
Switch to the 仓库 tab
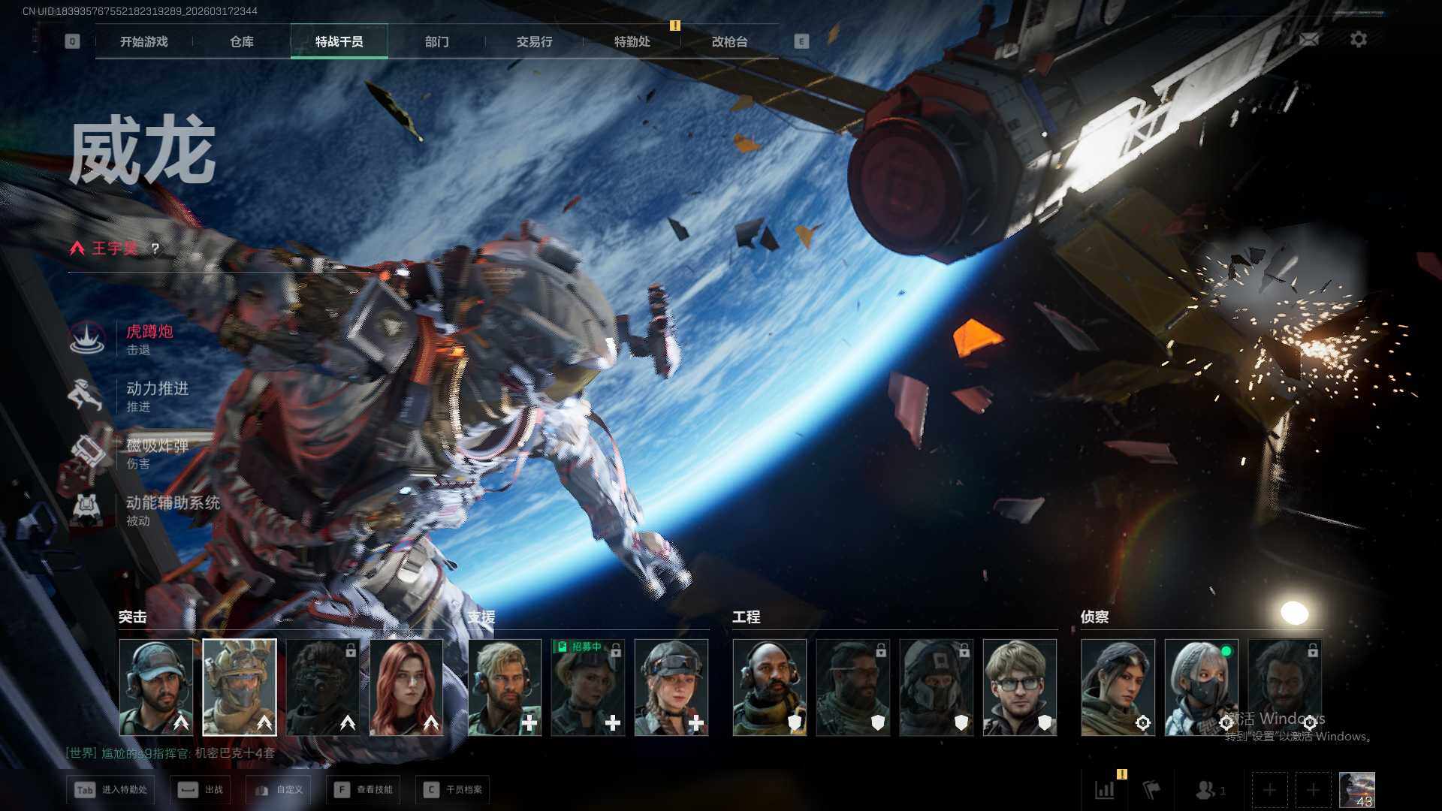coord(241,41)
